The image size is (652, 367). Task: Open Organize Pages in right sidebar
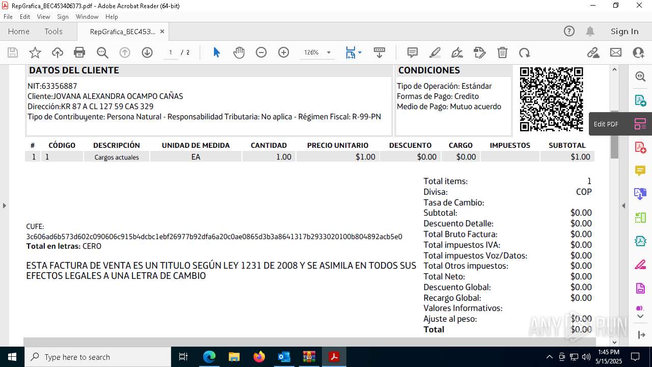[640, 218]
